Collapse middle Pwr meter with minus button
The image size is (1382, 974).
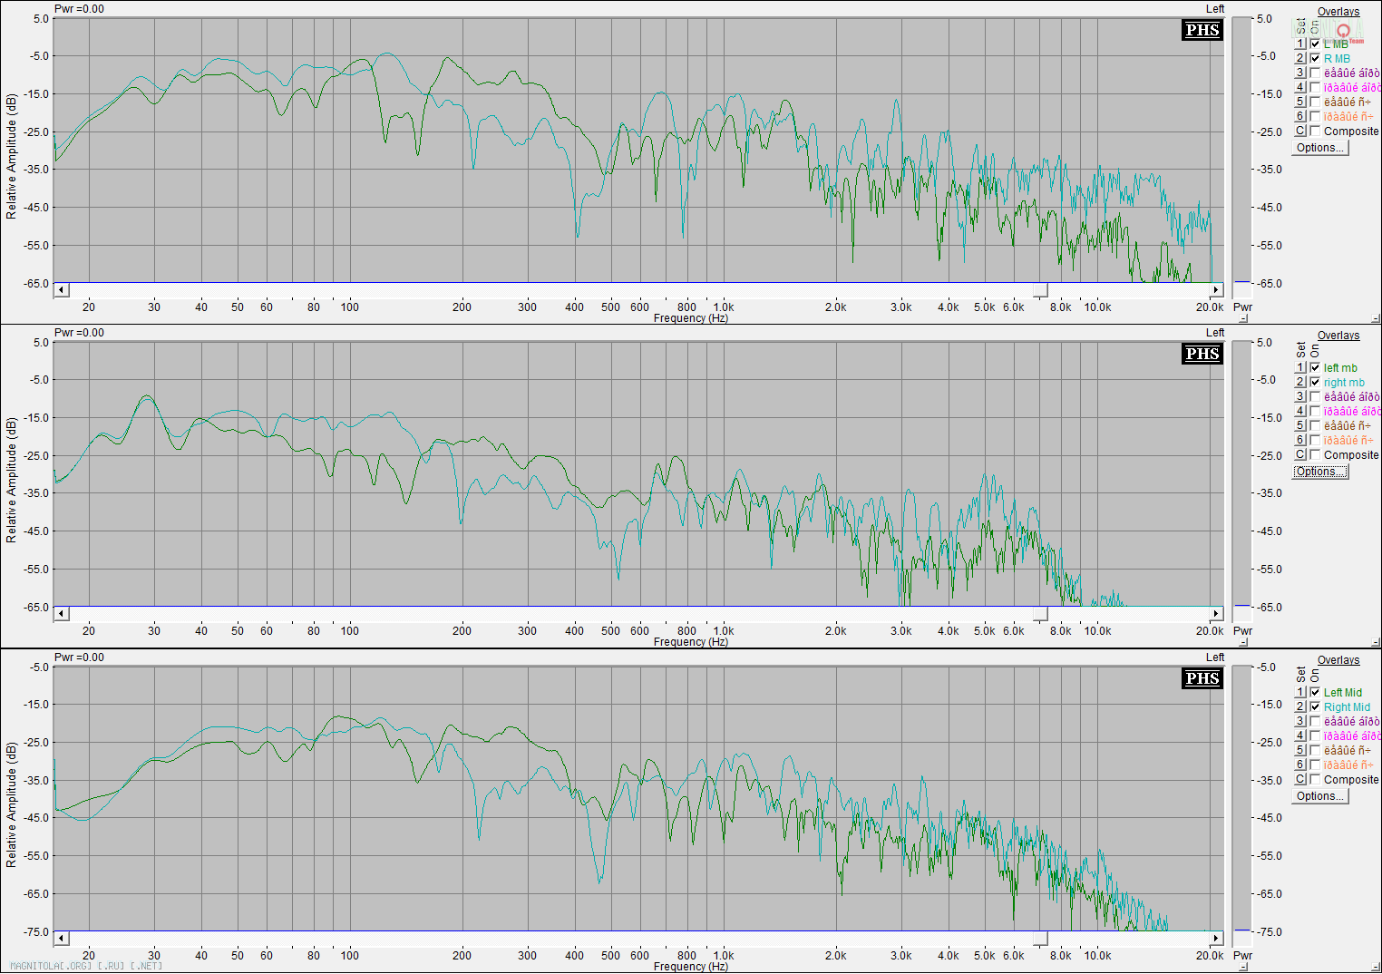point(1243,642)
